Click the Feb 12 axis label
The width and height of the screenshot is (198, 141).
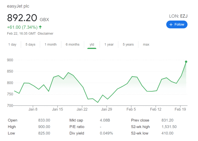click(x=156, y=109)
